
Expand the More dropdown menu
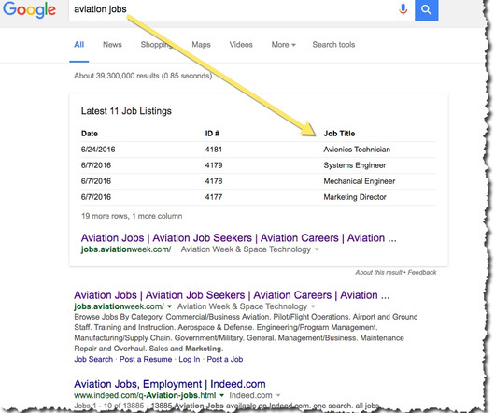click(x=284, y=45)
